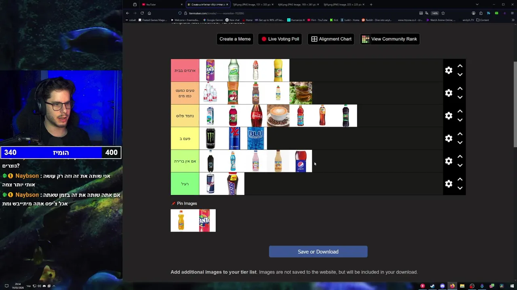Open a new browser tab
This screenshot has width=517, height=290.
[371, 4]
